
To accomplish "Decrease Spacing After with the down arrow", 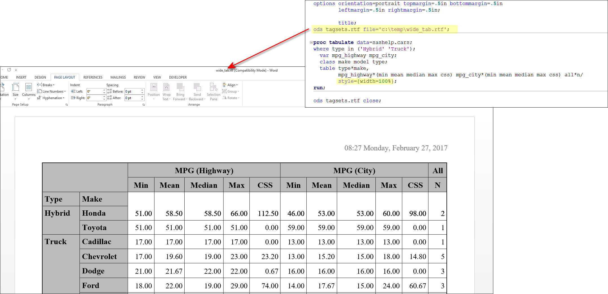I will pos(142,99).
